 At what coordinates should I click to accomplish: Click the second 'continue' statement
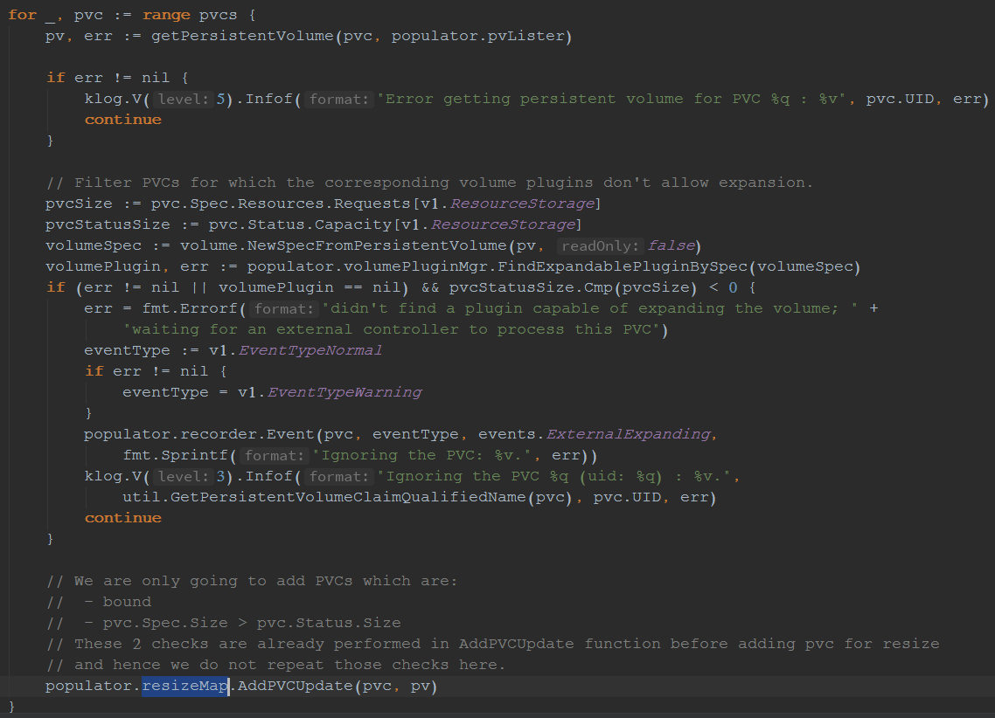[123, 518]
